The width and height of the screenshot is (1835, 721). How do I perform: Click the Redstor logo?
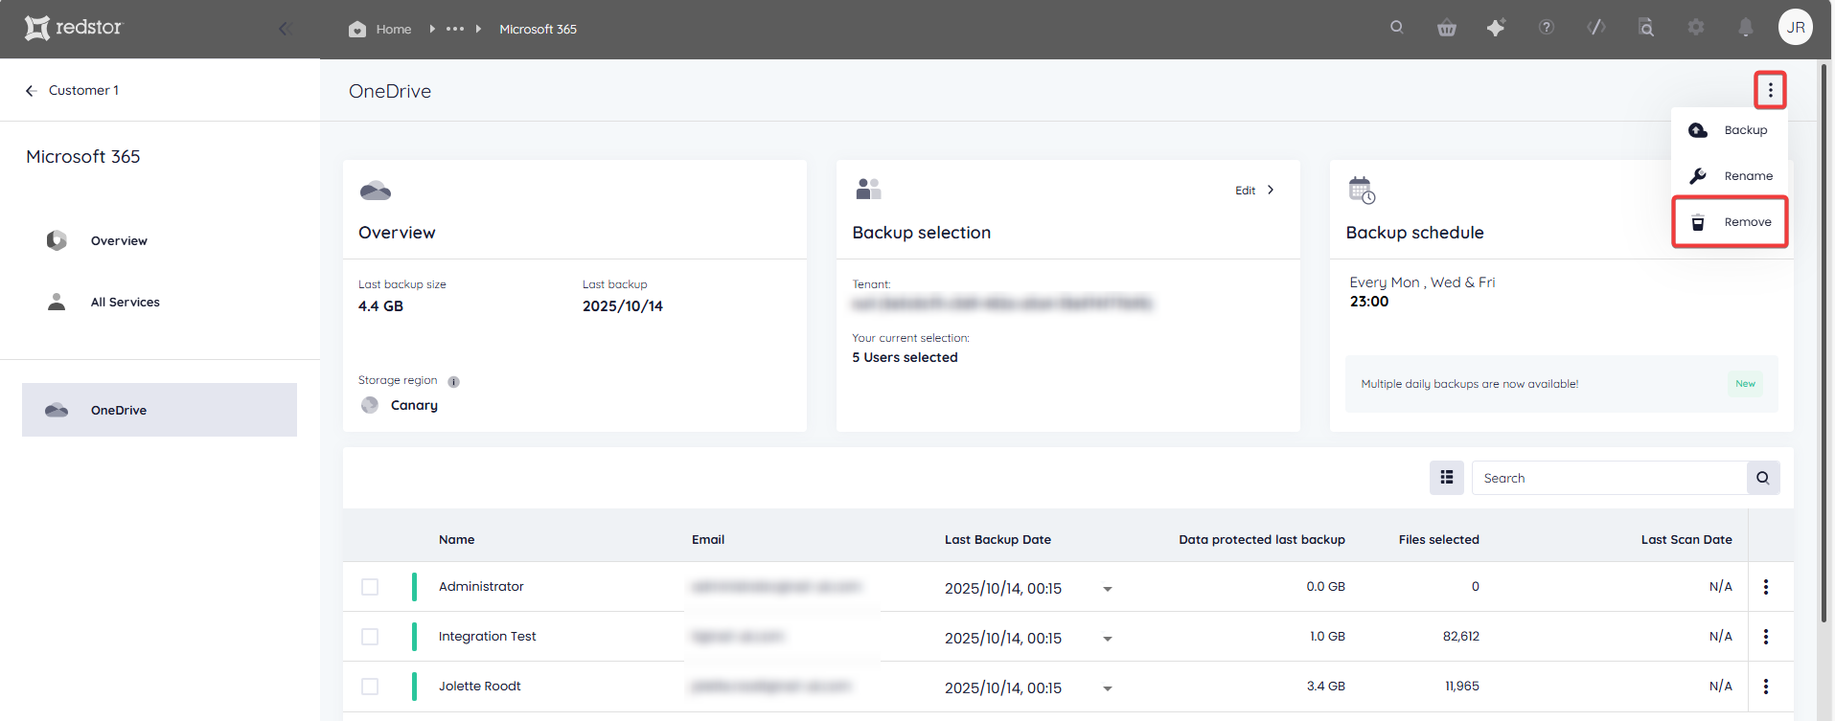74,28
